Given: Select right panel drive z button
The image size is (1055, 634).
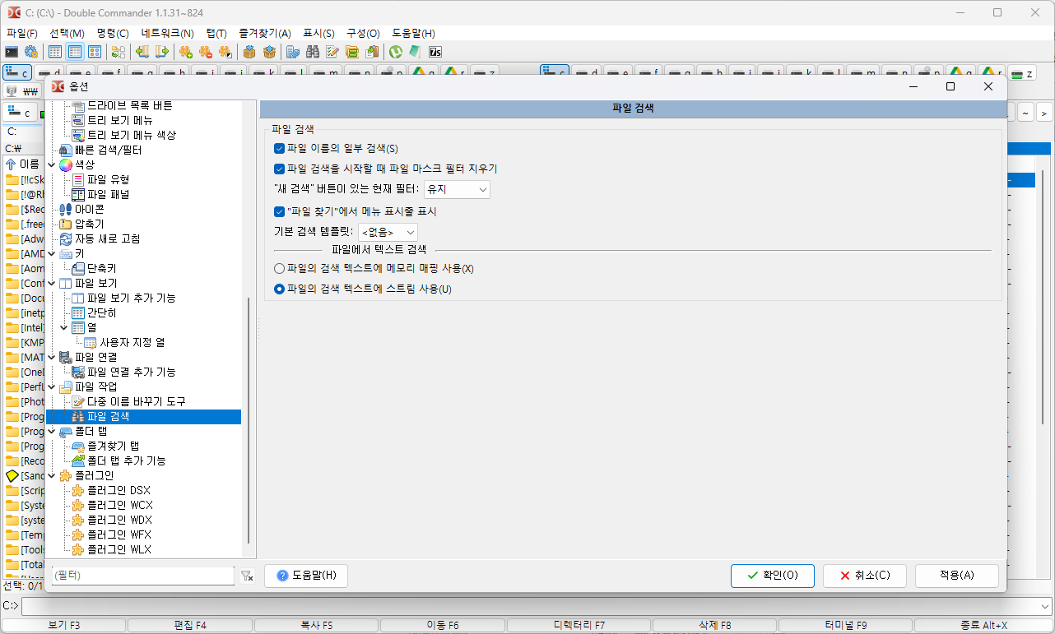Looking at the screenshot, I should click(1022, 72).
